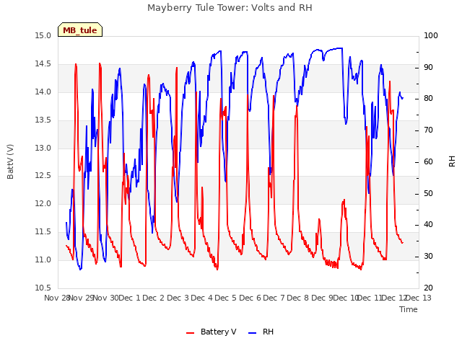Click the Dec 5 date tick
This screenshot has height=346, width=462.
click(x=226, y=298)
